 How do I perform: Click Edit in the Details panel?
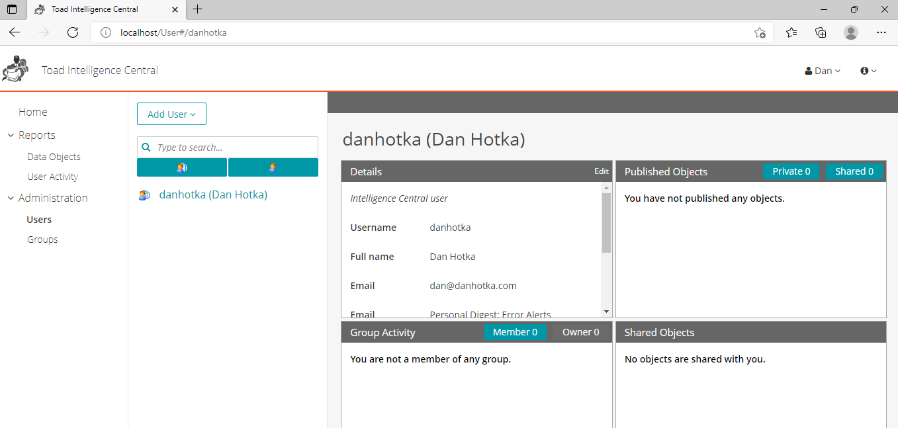(x=602, y=171)
